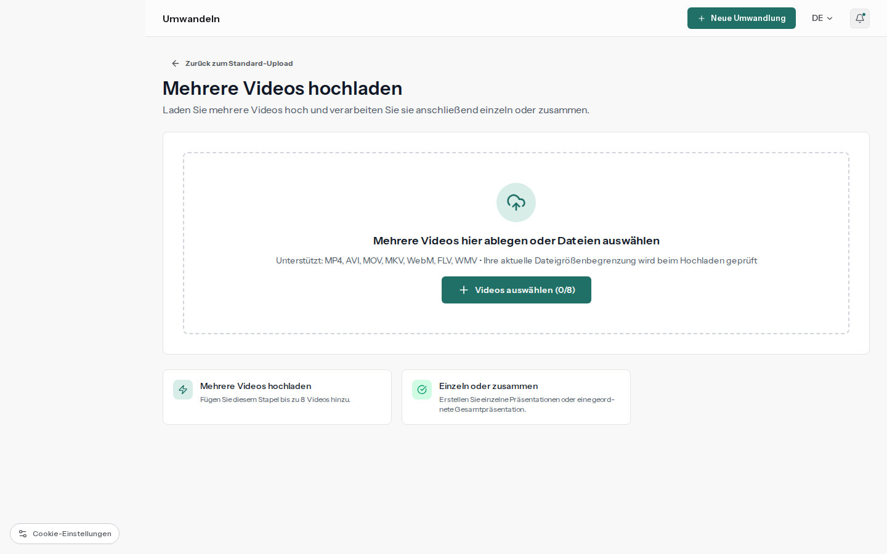
Task: Click the description 'Erstellen Sie einzelne Präsentationen'
Action: [x=527, y=404]
